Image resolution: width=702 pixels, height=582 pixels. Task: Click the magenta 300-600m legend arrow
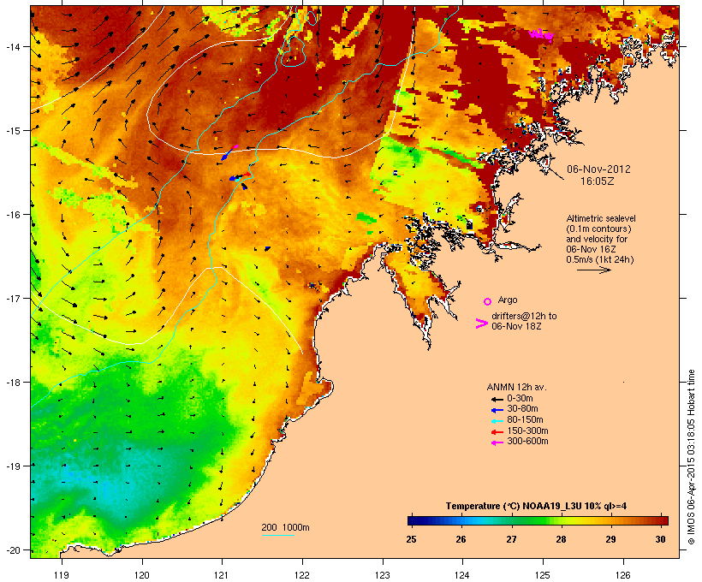click(497, 442)
